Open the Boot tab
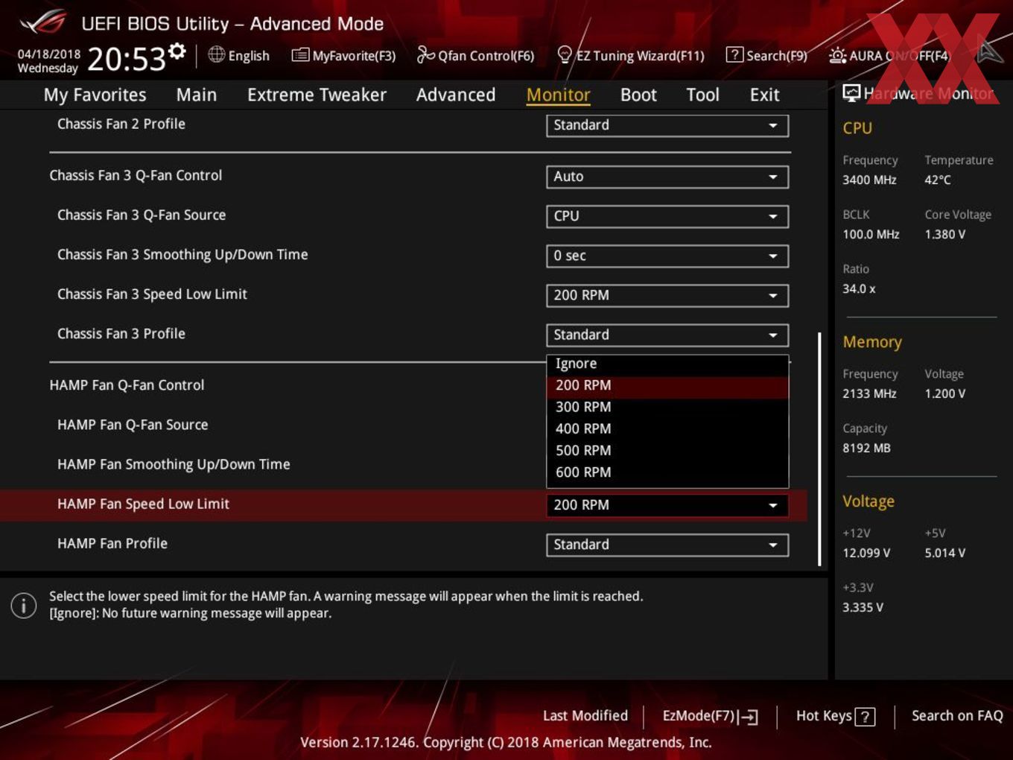 [638, 95]
